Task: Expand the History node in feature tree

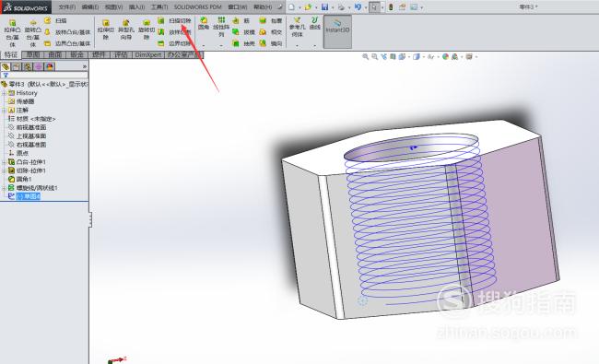Action: click(5, 93)
